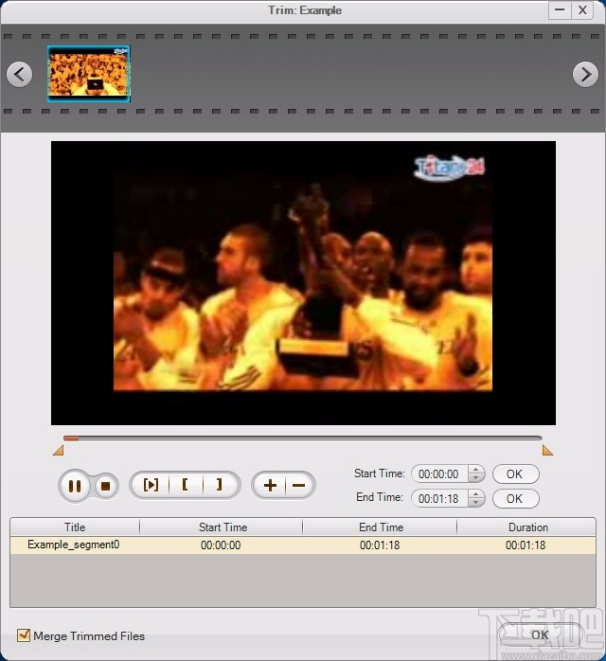This screenshot has height=661, width=606.
Task: Click the right trim end marker triangle
Action: tap(547, 451)
